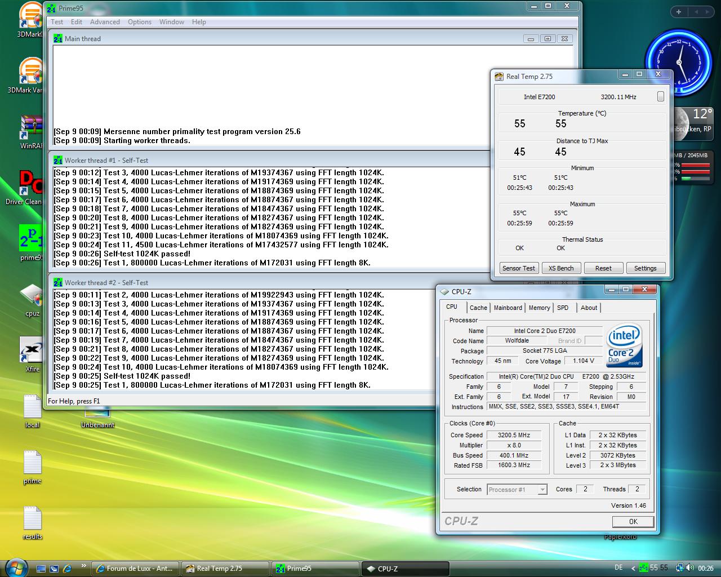This screenshot has height=577, width=721.
Task: Open the Edit menu in Prime95
Action: pyautogui.click(x=77, y=22)
